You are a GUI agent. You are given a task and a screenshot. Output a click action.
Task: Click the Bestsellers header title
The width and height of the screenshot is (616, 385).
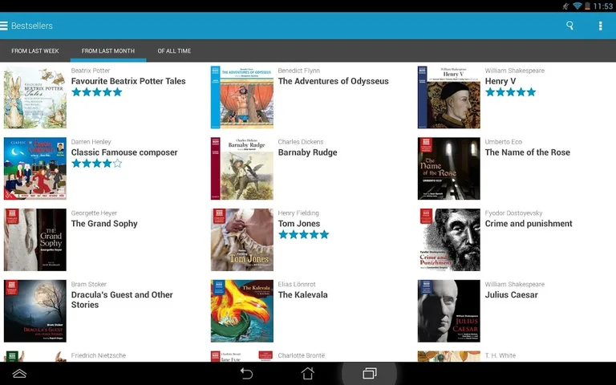[x=32, y=26]
